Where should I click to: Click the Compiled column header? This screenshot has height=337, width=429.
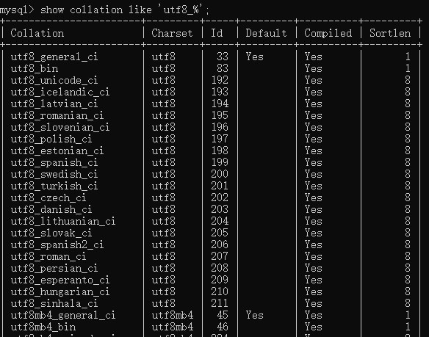click(x=328, y=33)
